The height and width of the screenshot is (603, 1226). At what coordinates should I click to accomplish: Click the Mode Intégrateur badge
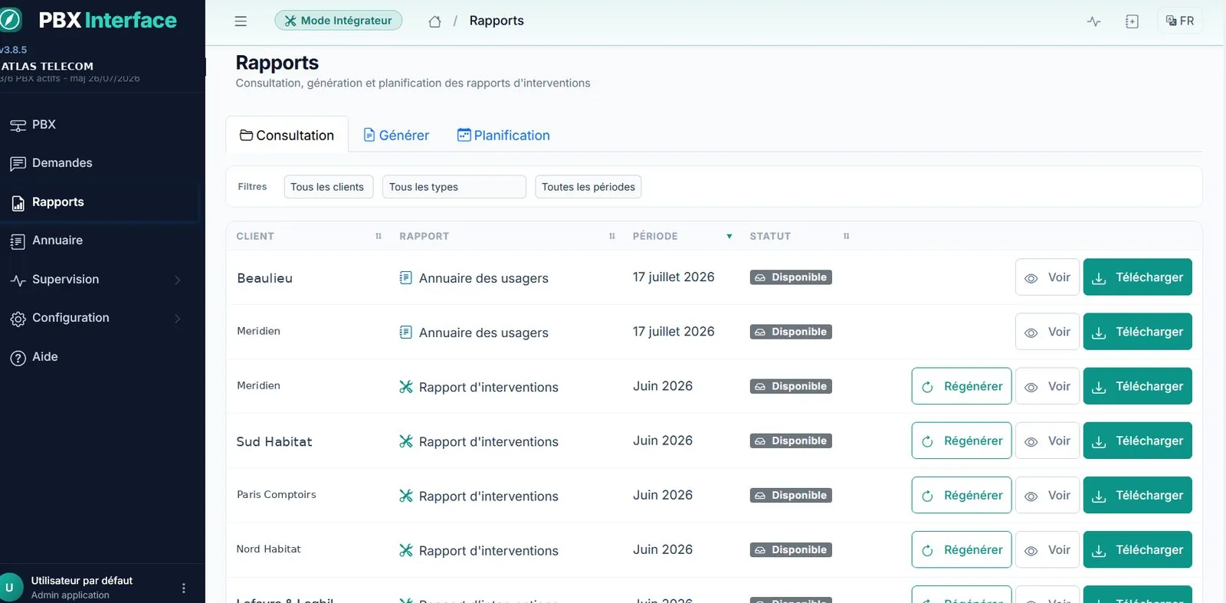[x=338, y=21]
